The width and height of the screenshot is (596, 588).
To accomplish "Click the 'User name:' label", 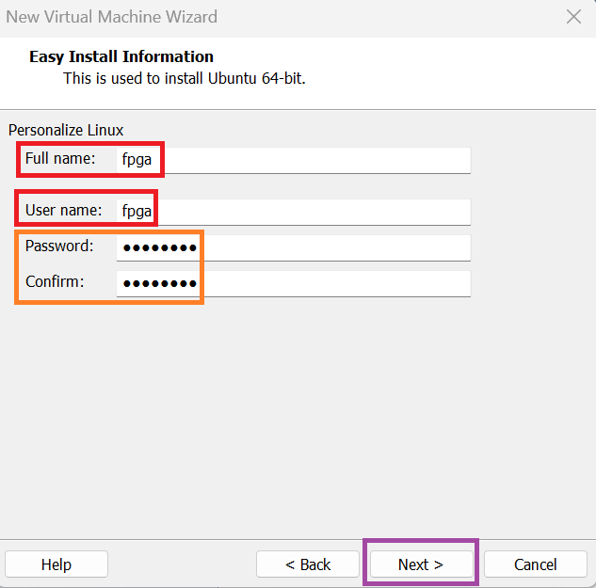I will (x=63, y=210).
